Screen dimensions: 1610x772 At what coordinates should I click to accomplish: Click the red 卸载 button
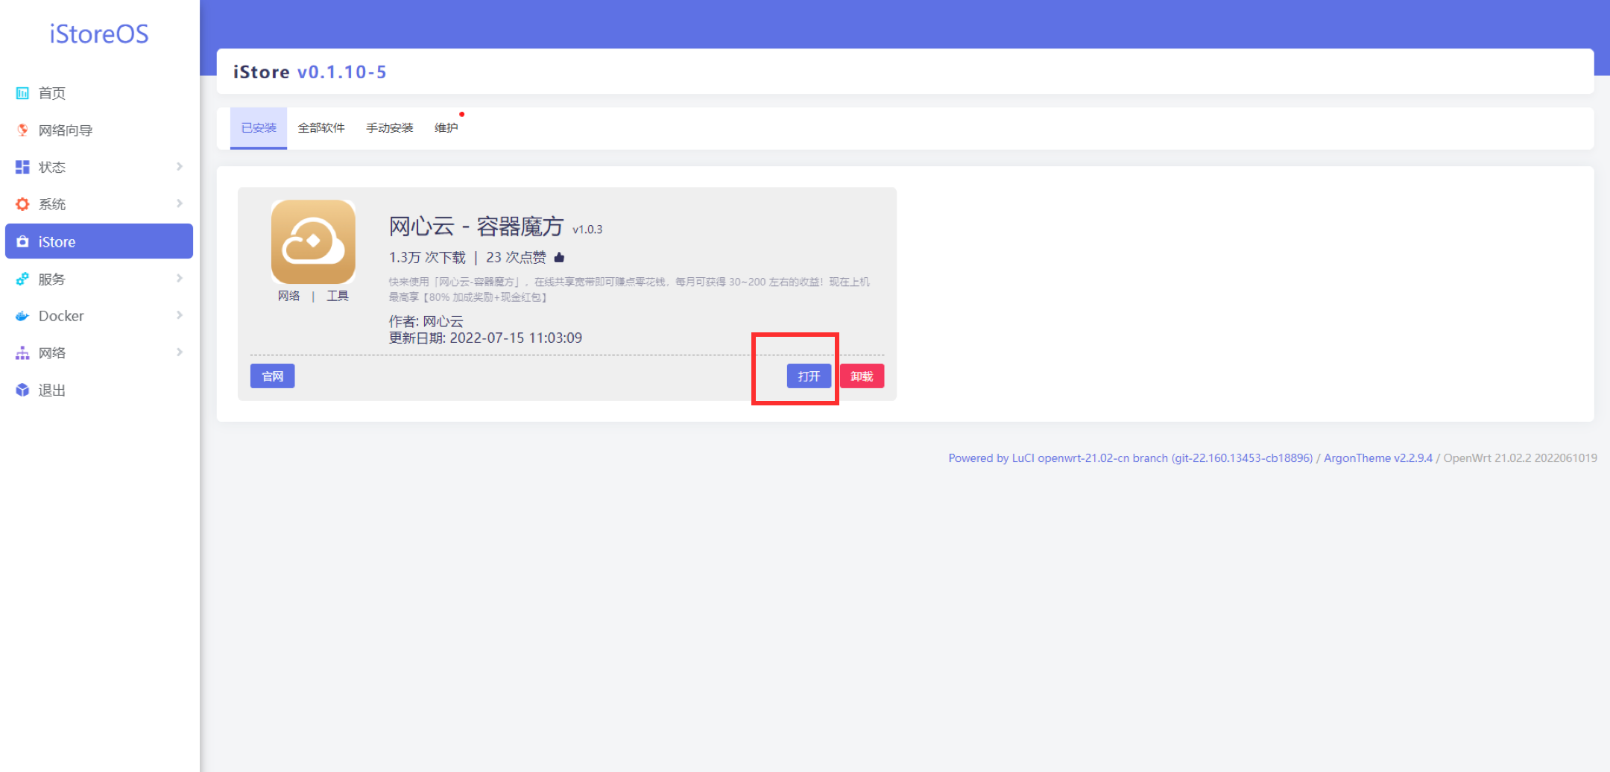click(x=862, y=376)
